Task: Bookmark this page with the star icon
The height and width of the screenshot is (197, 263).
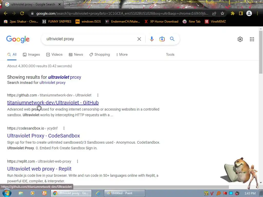Action: (222, 13)
